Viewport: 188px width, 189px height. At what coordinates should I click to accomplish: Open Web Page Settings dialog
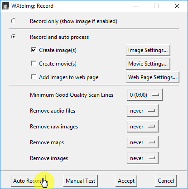(x=153, y=77)
